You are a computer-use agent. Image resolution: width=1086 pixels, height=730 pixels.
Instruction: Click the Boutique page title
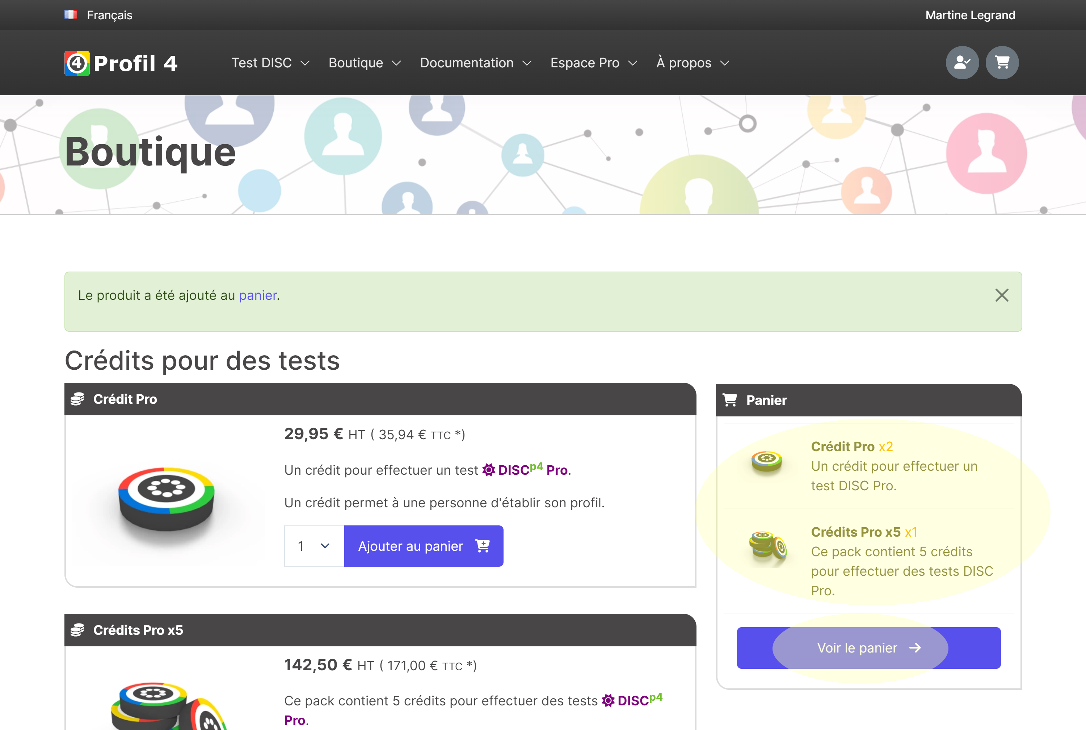150,152
